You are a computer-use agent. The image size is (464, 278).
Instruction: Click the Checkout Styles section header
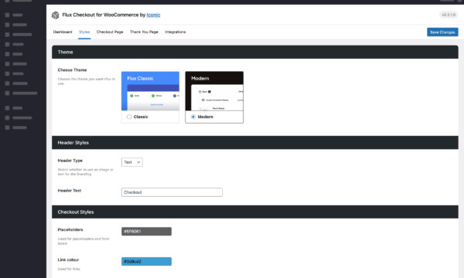coord(255,212)
